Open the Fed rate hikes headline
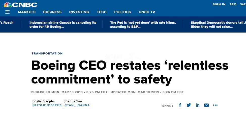This screenshot has height=116, width=246. (143, 24)
